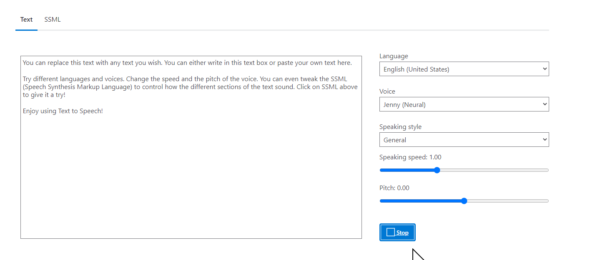This screenshot has height=260, width=595.
Task: Click the text 'Enjoy using Text to Speech!'
Action: click(63, 111)
